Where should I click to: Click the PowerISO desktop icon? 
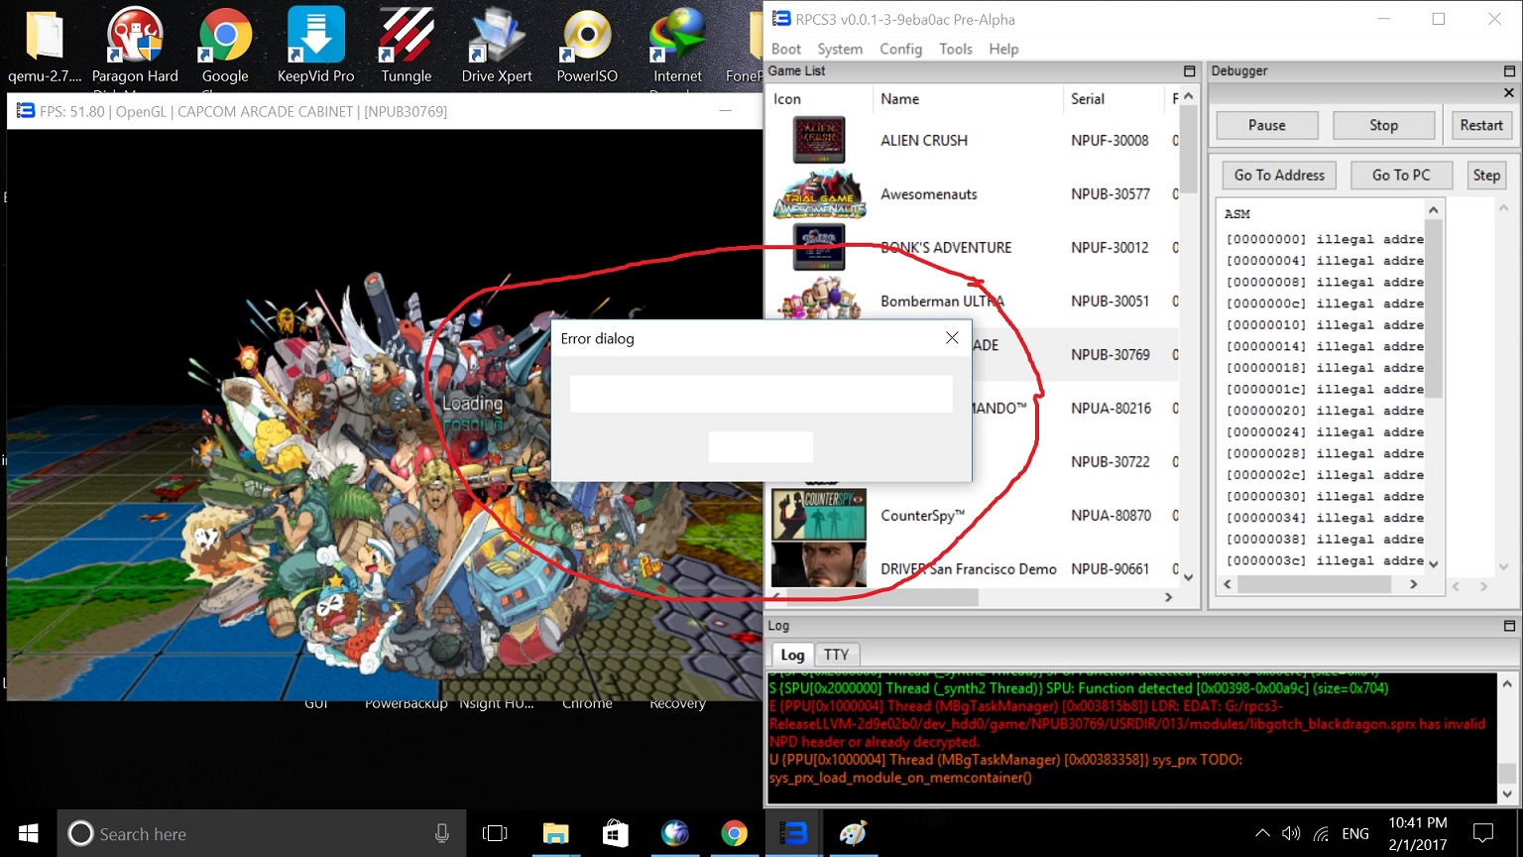(587, 46)
